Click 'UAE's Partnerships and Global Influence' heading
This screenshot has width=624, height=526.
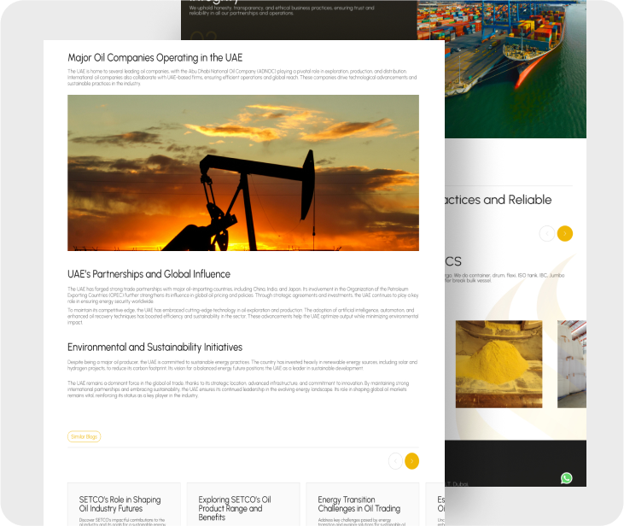[149, 274]
